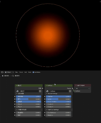Click the left node's Y center field
The height and width of the screenshot is (123, 101).
pyautogui.click(x=29, y=107)
